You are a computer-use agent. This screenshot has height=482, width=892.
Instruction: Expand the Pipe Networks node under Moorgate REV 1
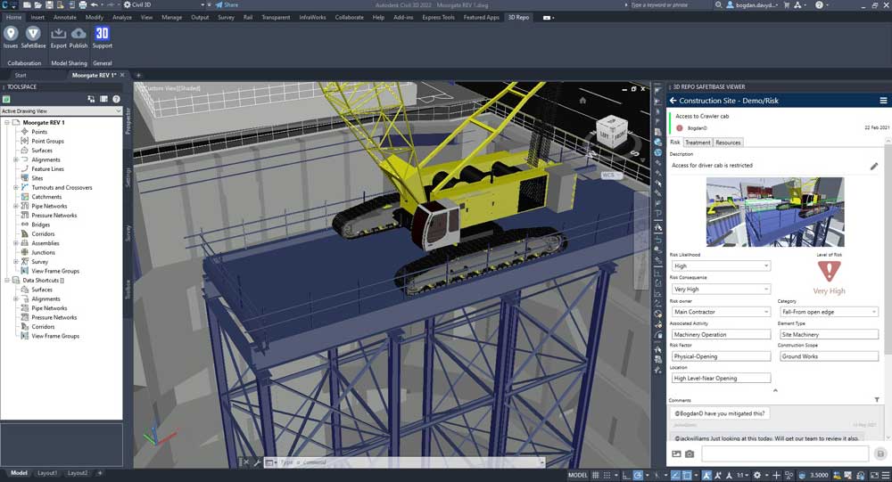[x=15, y=207]
